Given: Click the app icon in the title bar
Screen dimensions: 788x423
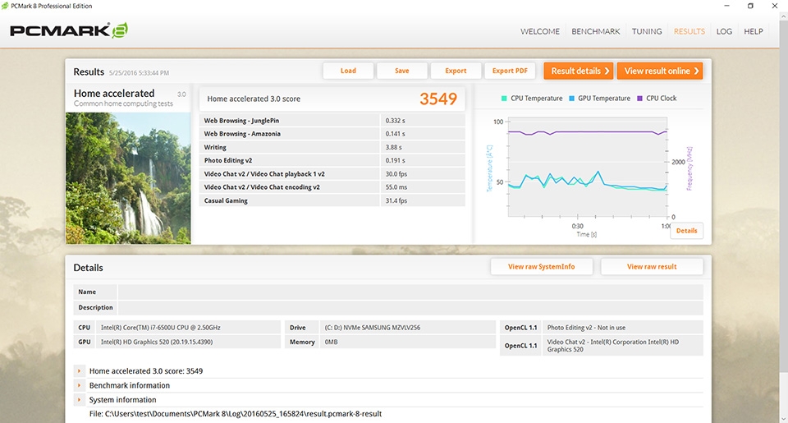Looking at the screenshot, I should [8, 6].
